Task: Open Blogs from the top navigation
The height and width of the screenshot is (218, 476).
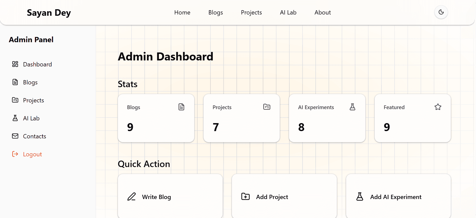Action: (x=215, y=12)
